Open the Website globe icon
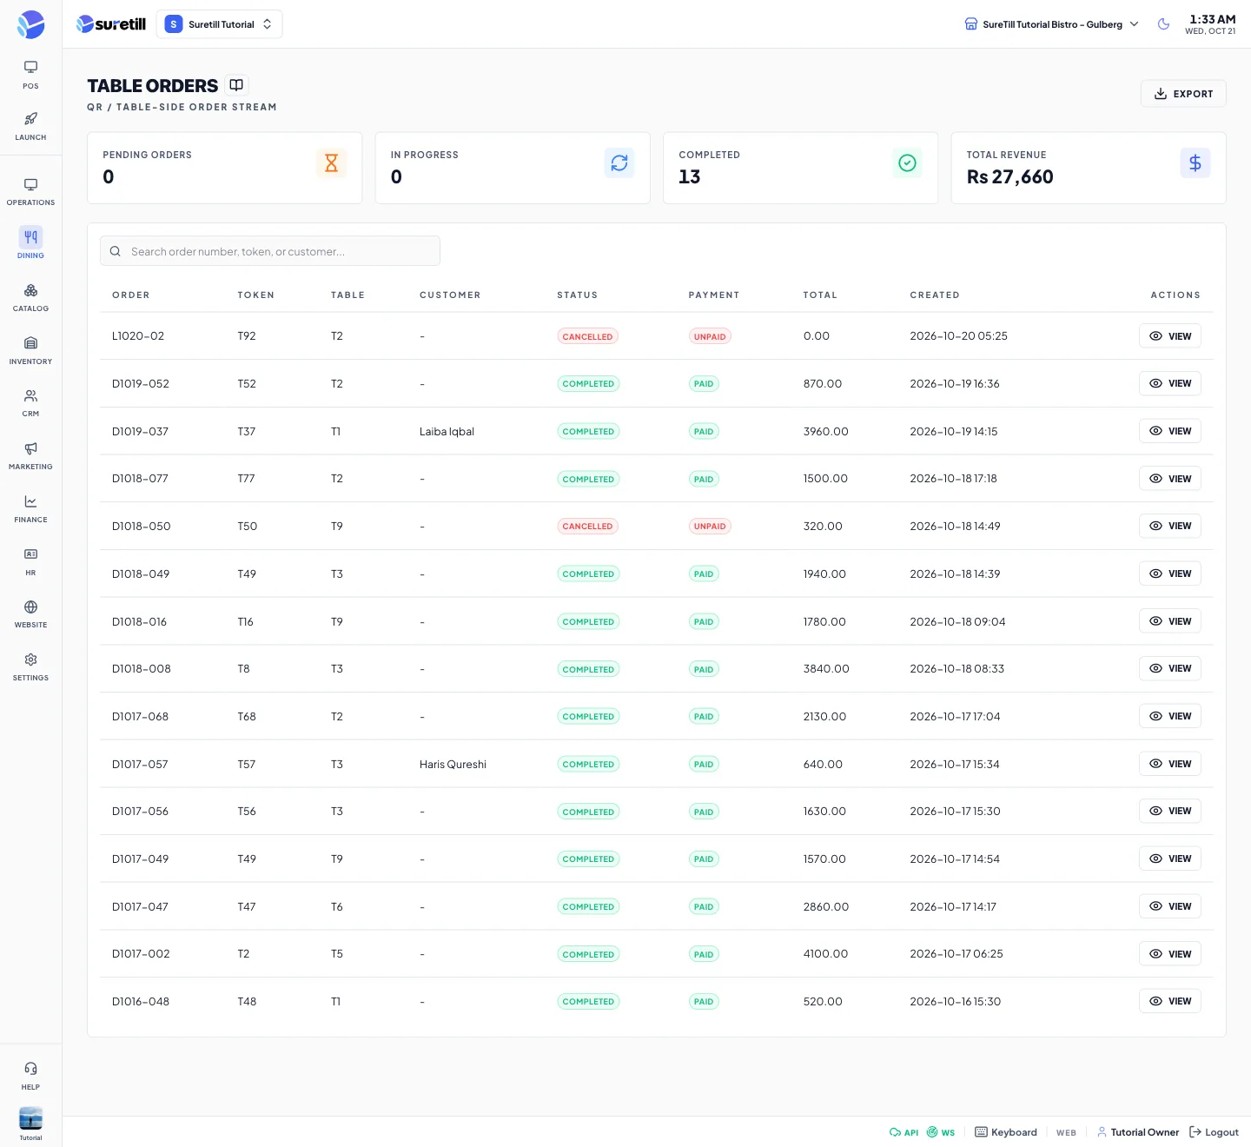 pyautogui.click(x=30, y=613)
